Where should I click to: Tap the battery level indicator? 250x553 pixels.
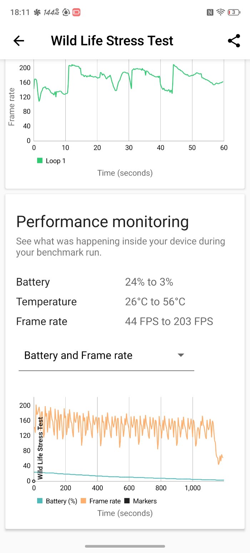tap(234, 13)
